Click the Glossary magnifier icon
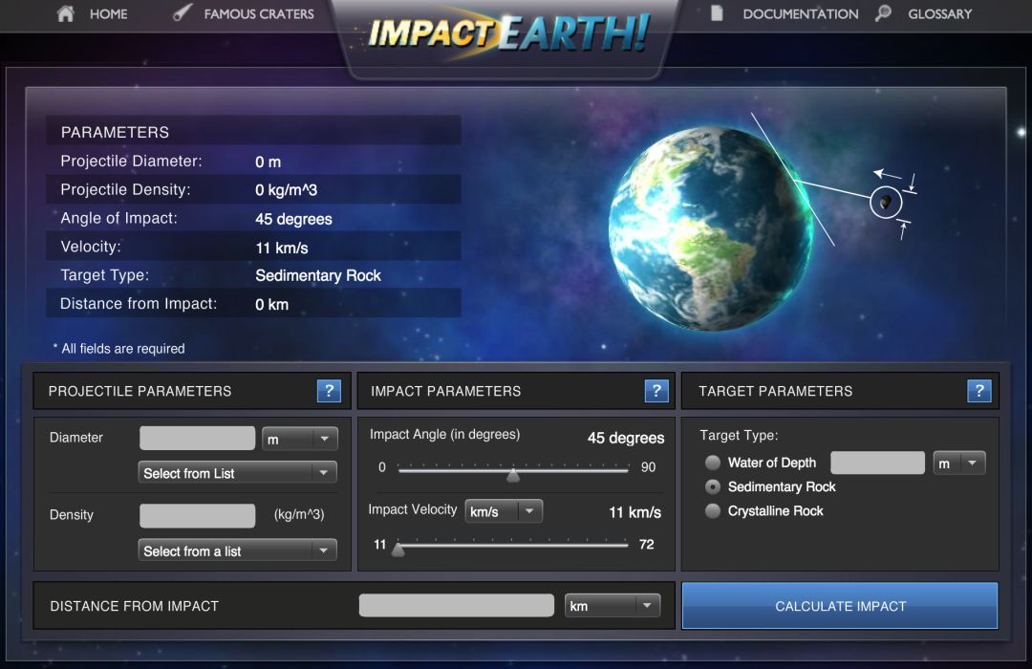Viewport: 1032px width, 669px height. (x=883, y=13)
